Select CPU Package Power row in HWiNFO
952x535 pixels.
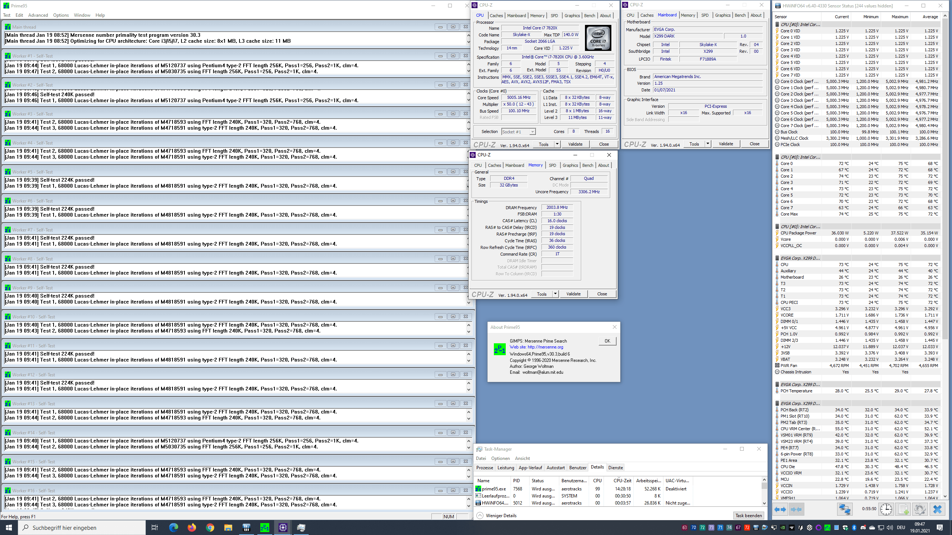(x=858, y=233)
